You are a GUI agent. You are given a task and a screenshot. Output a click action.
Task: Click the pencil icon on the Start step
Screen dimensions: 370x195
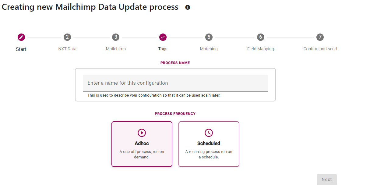tap(21, 37)
